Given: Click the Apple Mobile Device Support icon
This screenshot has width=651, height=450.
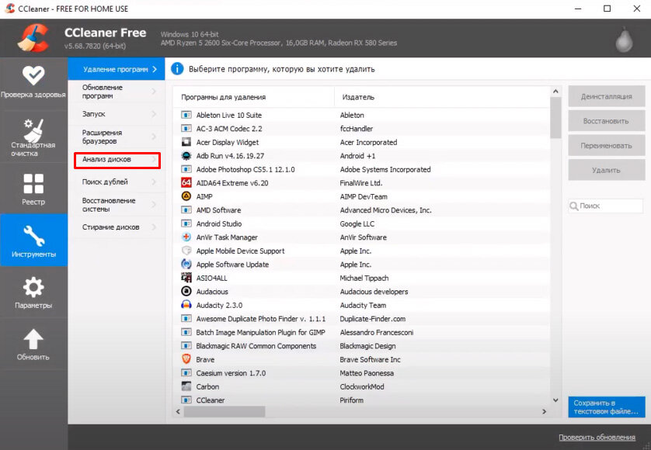Looking at the screenshot, I should coord(186,251).
